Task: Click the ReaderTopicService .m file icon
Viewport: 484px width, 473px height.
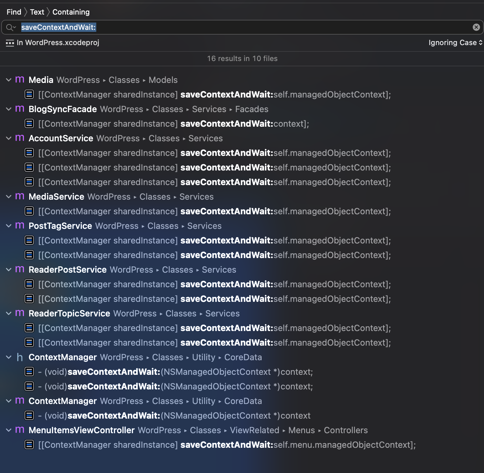Action: pyautogui.click(x=20, y=313)
